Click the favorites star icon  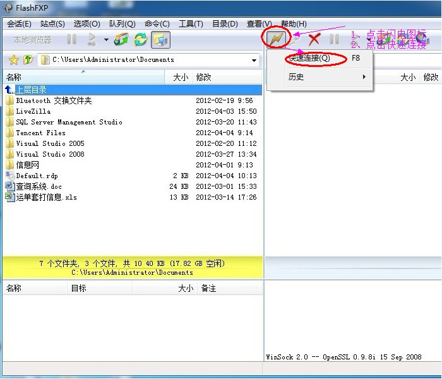[x=13, y=60]
